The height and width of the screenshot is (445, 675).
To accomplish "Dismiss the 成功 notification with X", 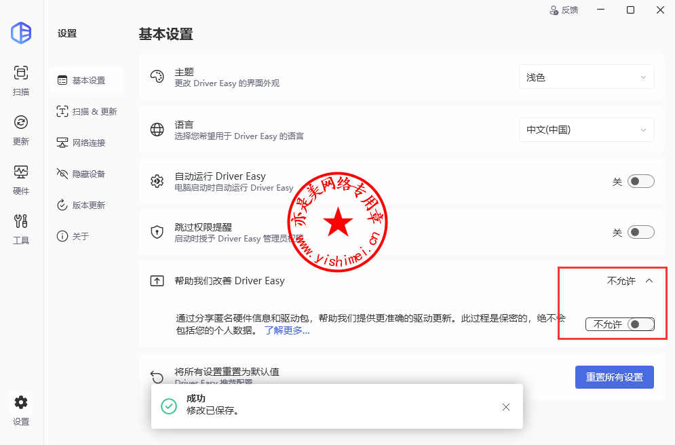I will pyautogui.click(x=506, y=407).
